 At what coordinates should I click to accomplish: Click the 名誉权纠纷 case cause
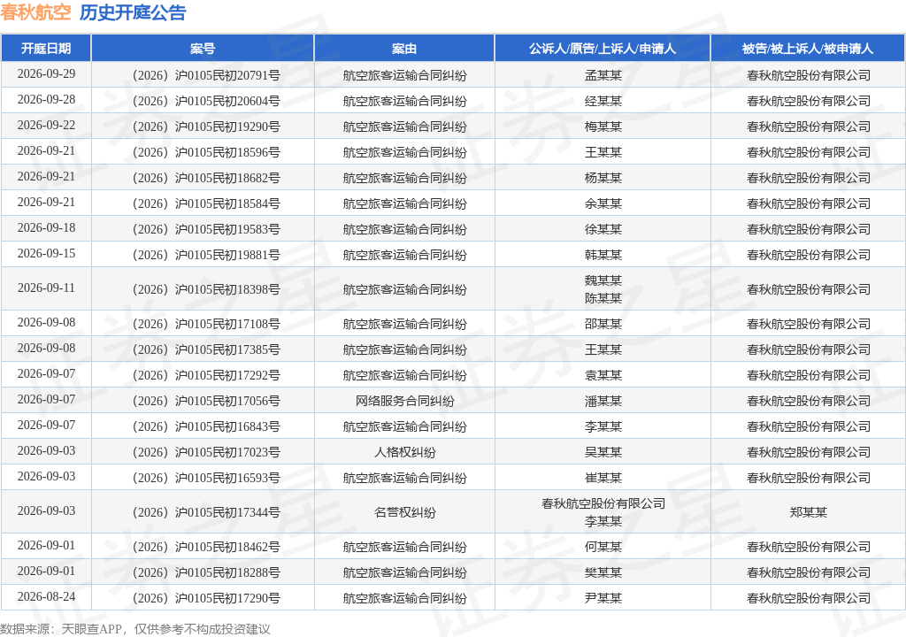(x=405, y=512)
